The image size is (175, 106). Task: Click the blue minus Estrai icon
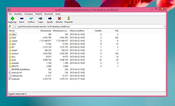pos(22,19)
